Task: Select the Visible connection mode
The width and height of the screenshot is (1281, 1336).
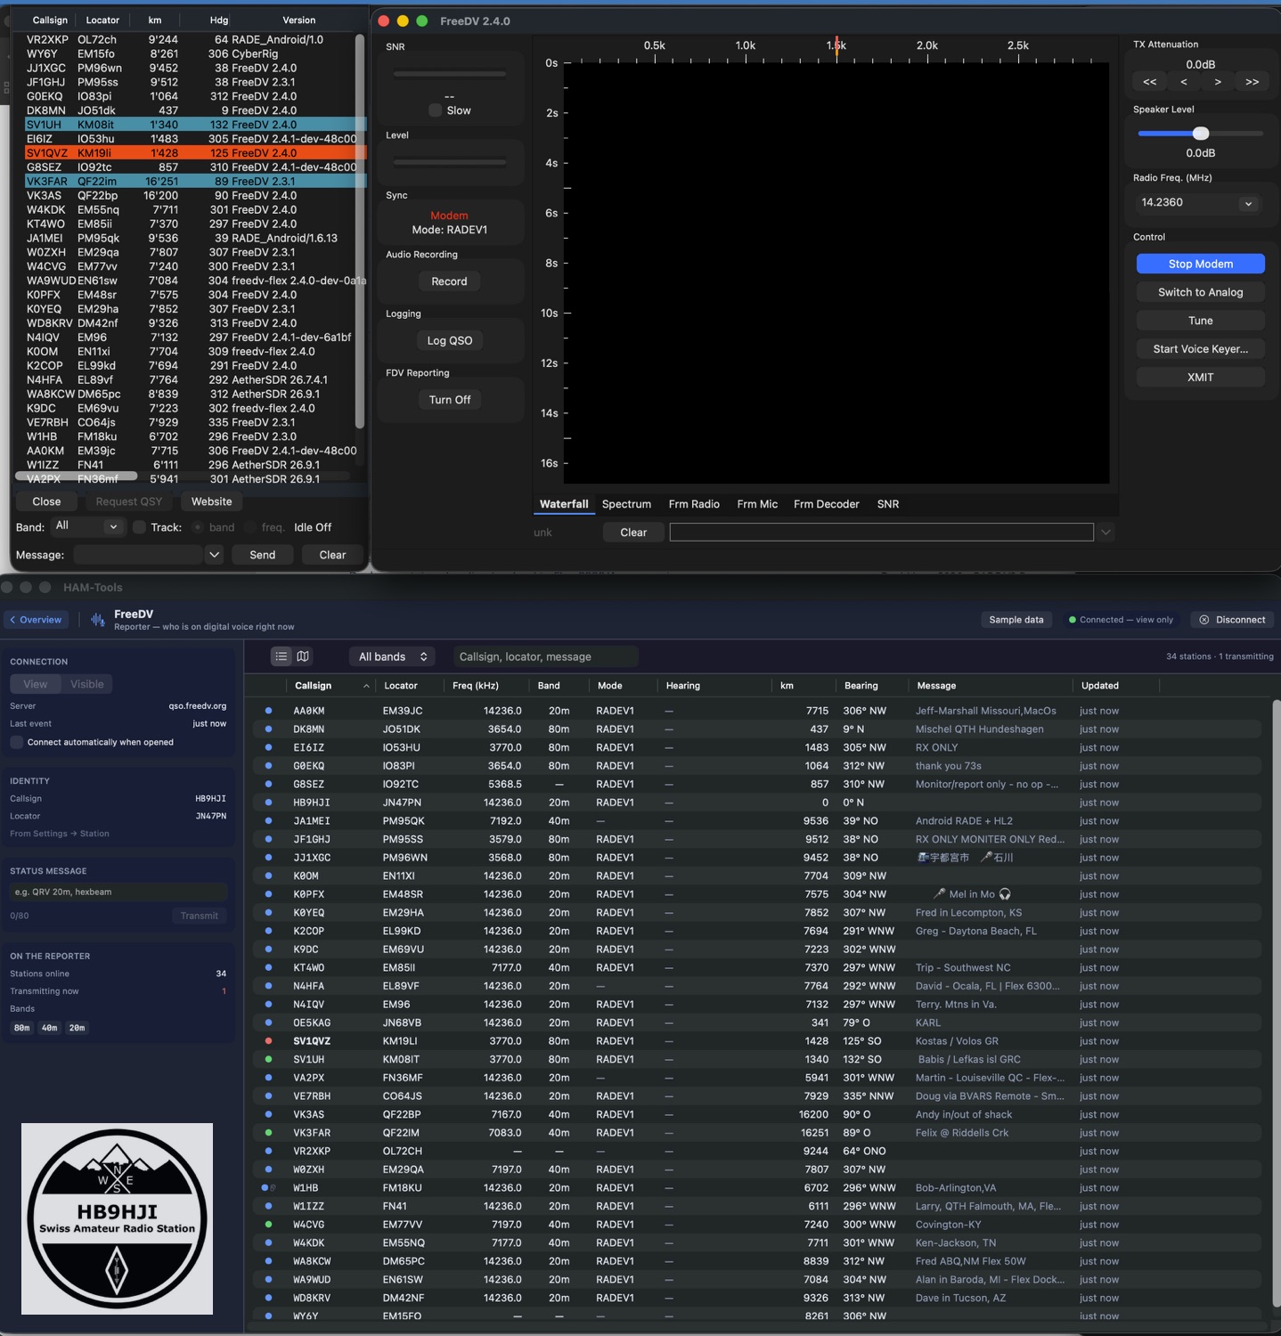Action: 87,684
